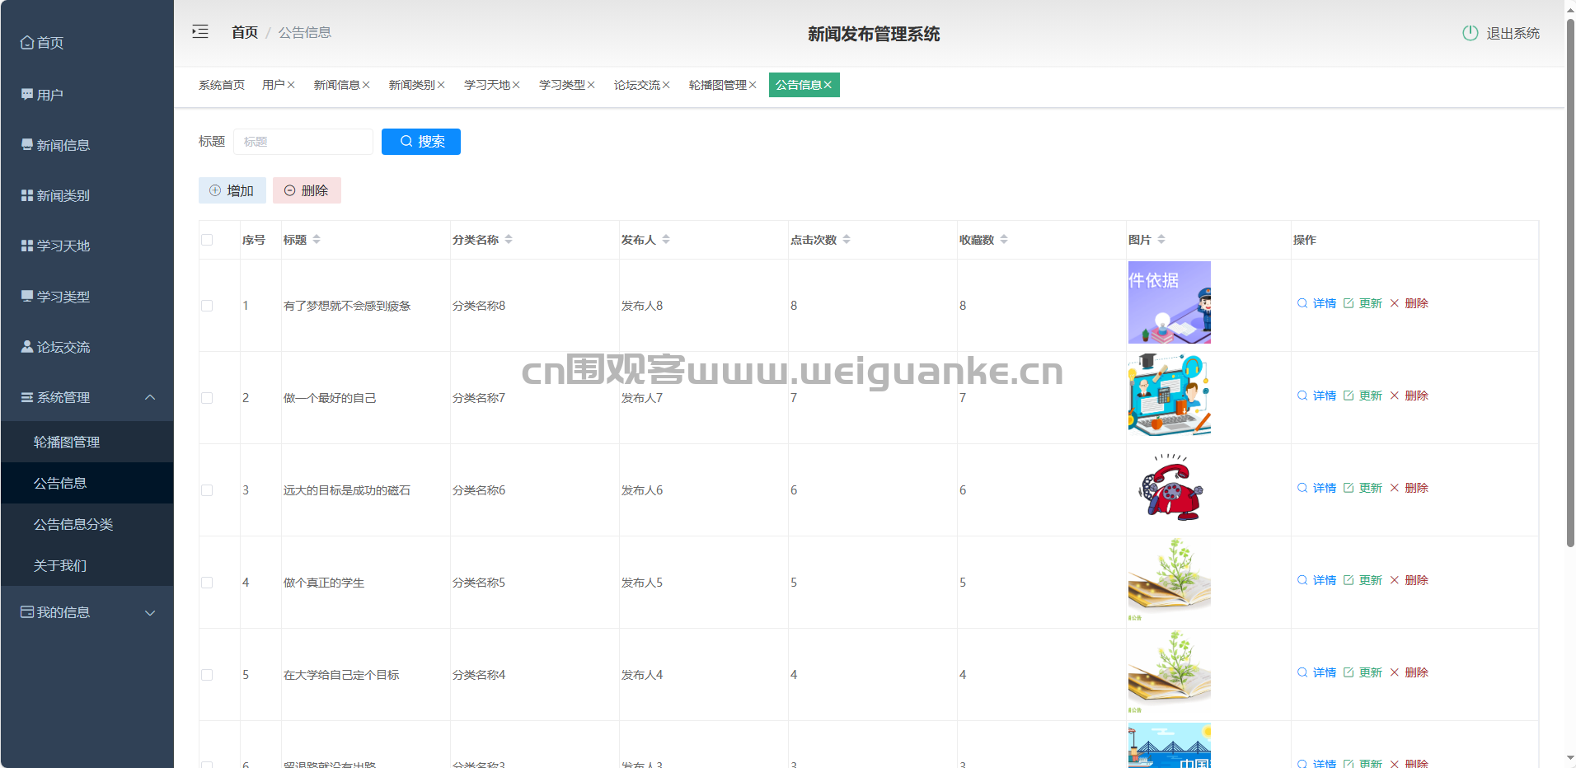The width and height of the screenshot is (1576, 768).
Task: Sort by 发布人 column arrows
Action: click(666, 240)
